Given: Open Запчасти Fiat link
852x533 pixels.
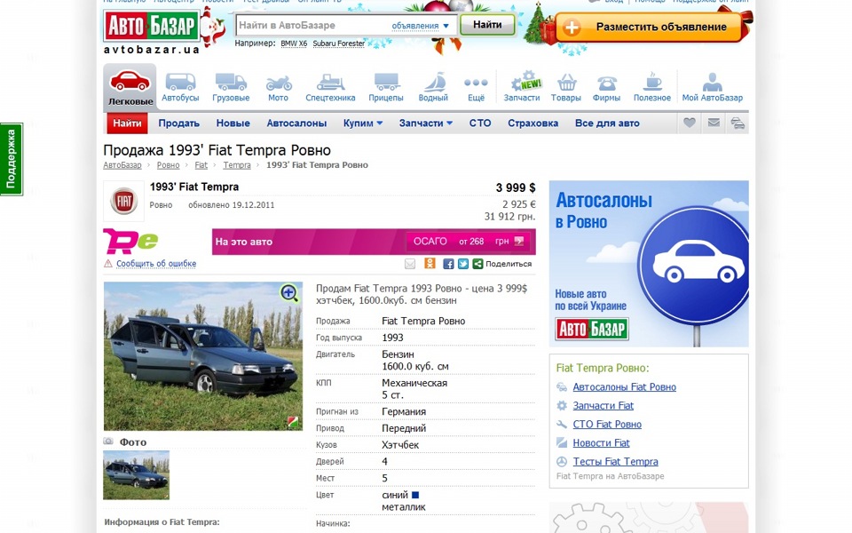Looking at the screenshot, I should [603, 406].
